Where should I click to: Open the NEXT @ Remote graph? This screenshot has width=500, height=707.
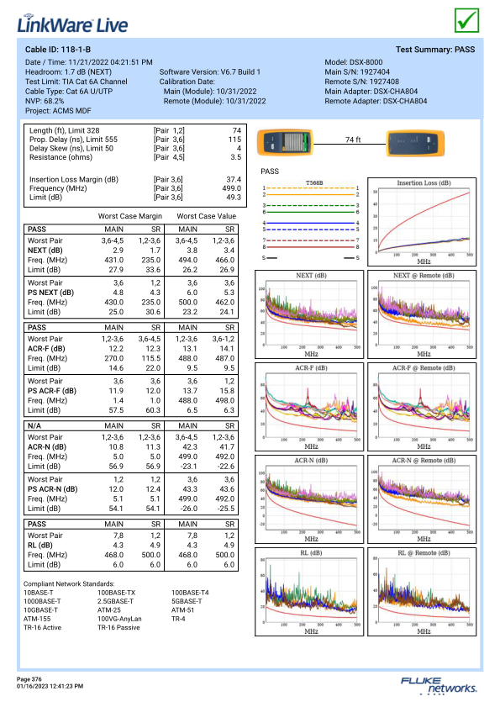coord(422,314)
